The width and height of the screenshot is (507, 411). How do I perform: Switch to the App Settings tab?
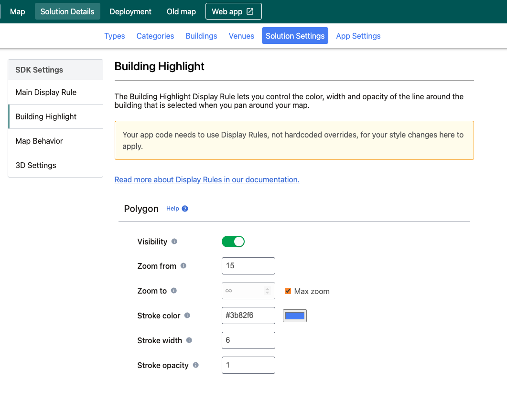(x=358, y=36)
